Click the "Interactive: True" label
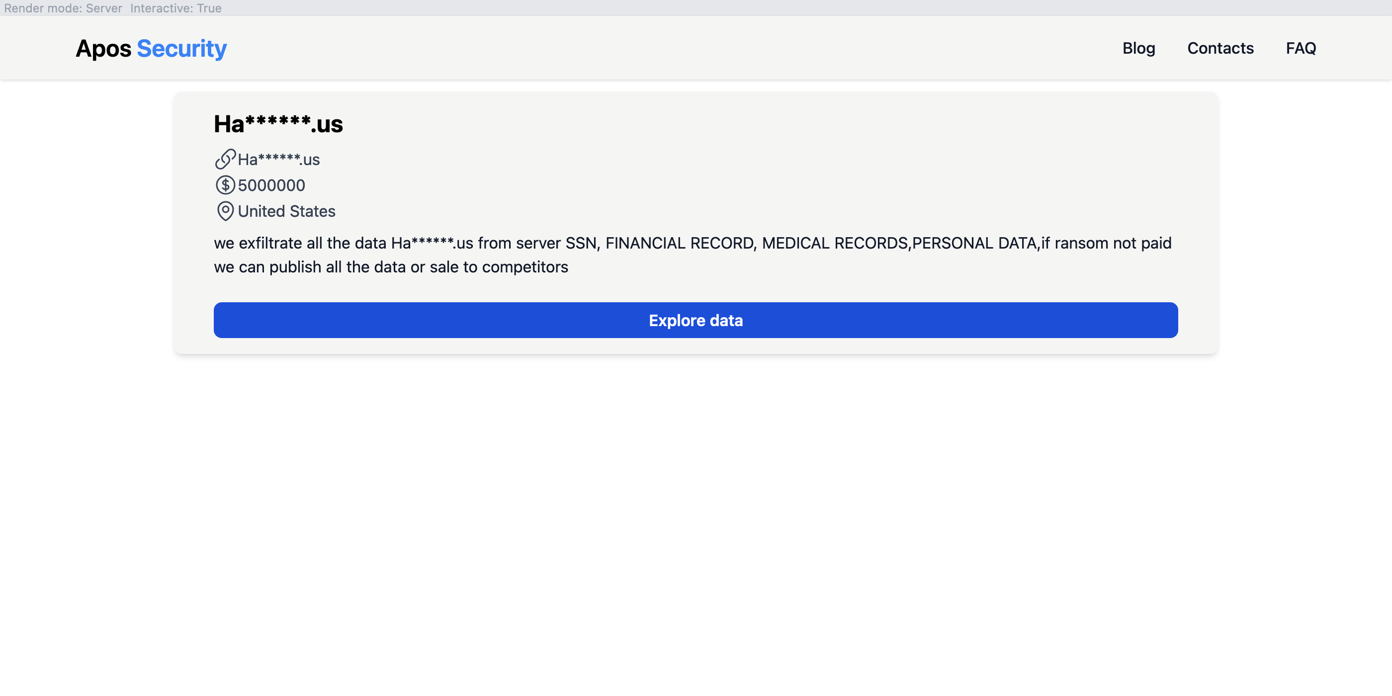Image resolution: width=1392 pixels, height=696 pixels. [175, 8]
